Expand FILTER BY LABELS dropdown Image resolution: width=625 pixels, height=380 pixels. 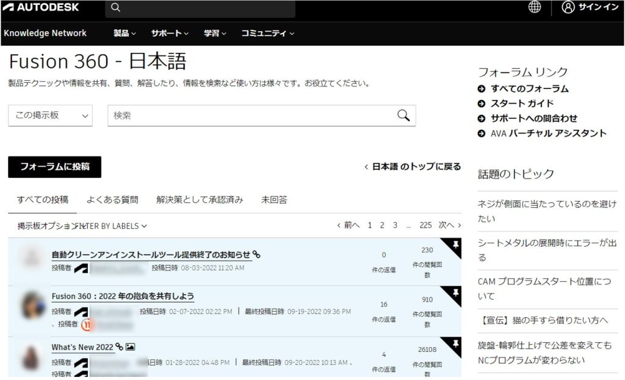pos(111,226)
